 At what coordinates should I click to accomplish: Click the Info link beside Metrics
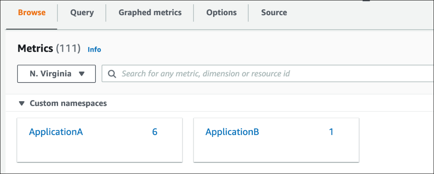pos(94,49)
